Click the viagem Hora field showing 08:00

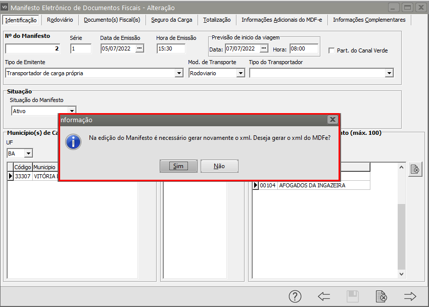pos(304,48)
